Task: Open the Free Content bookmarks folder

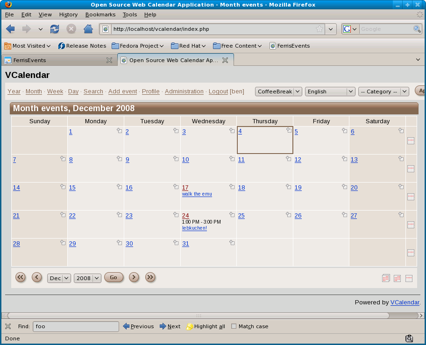Action: tap(237, 46)
